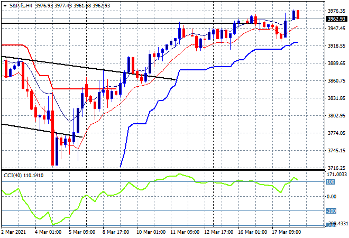Image resolution: width=349 pixels, height=238 pixels.
Task: Select the S&P,fs,H4 symbol title text
Action: pos(21,6)
